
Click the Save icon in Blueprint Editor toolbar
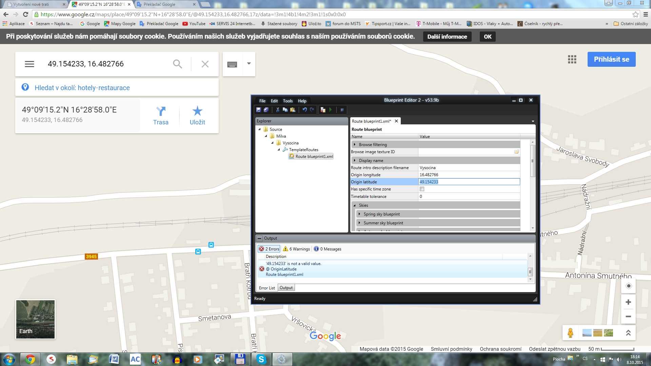258,110
